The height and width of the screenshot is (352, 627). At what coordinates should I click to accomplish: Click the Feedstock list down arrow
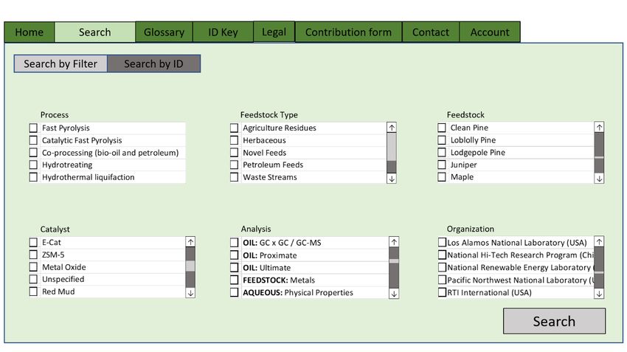(x=599, y=179)
